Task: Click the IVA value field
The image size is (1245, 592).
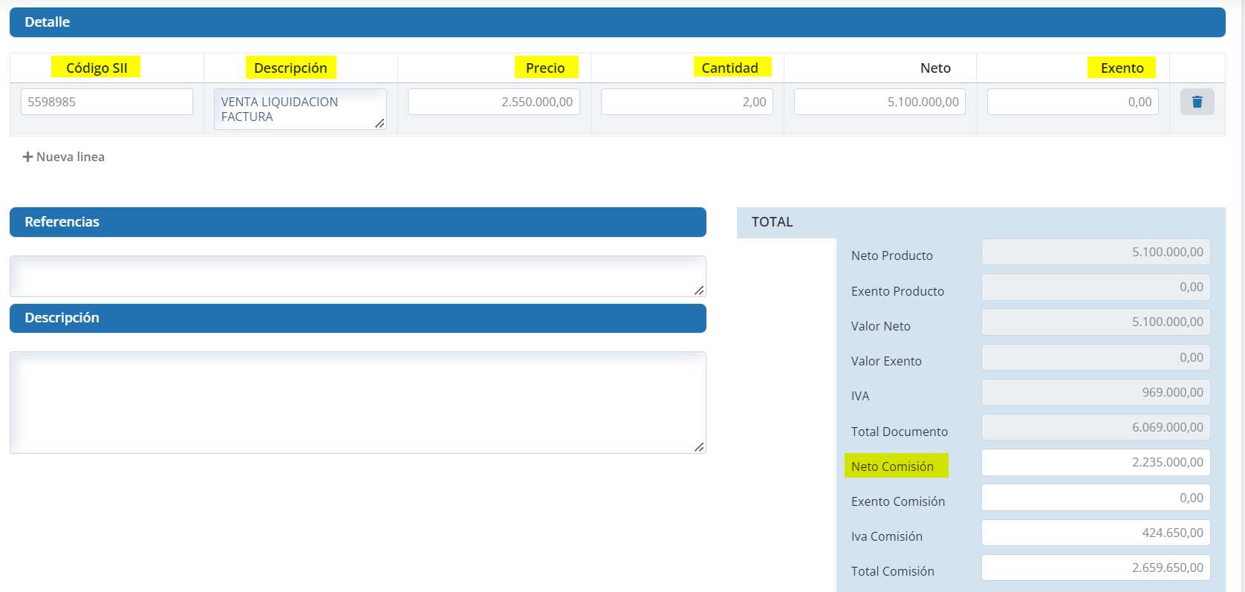Action: (1095, 392)
